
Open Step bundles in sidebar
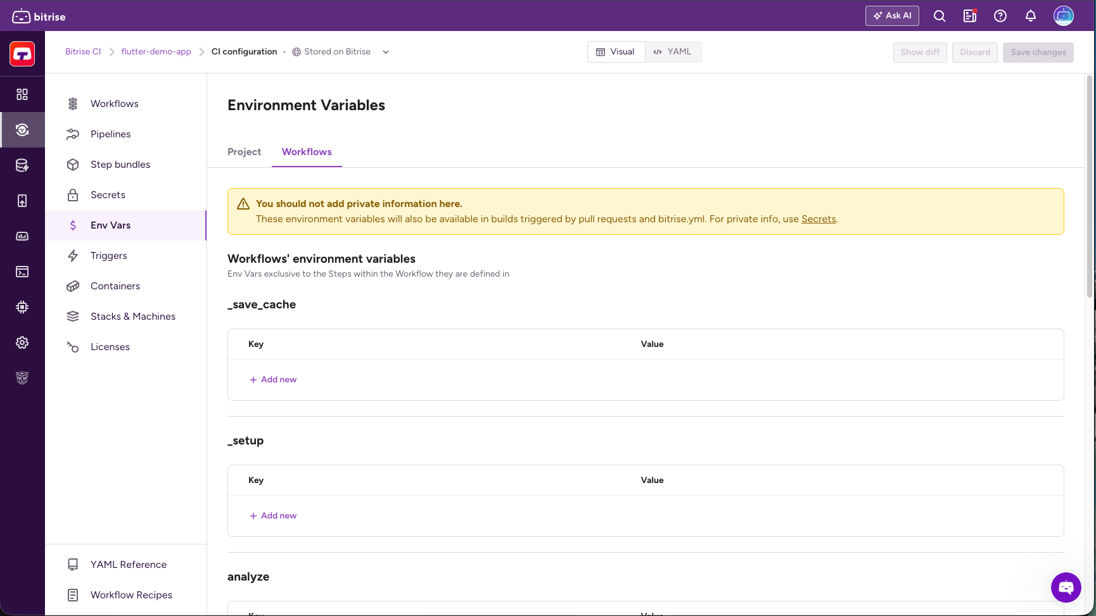tap(127, 165)
